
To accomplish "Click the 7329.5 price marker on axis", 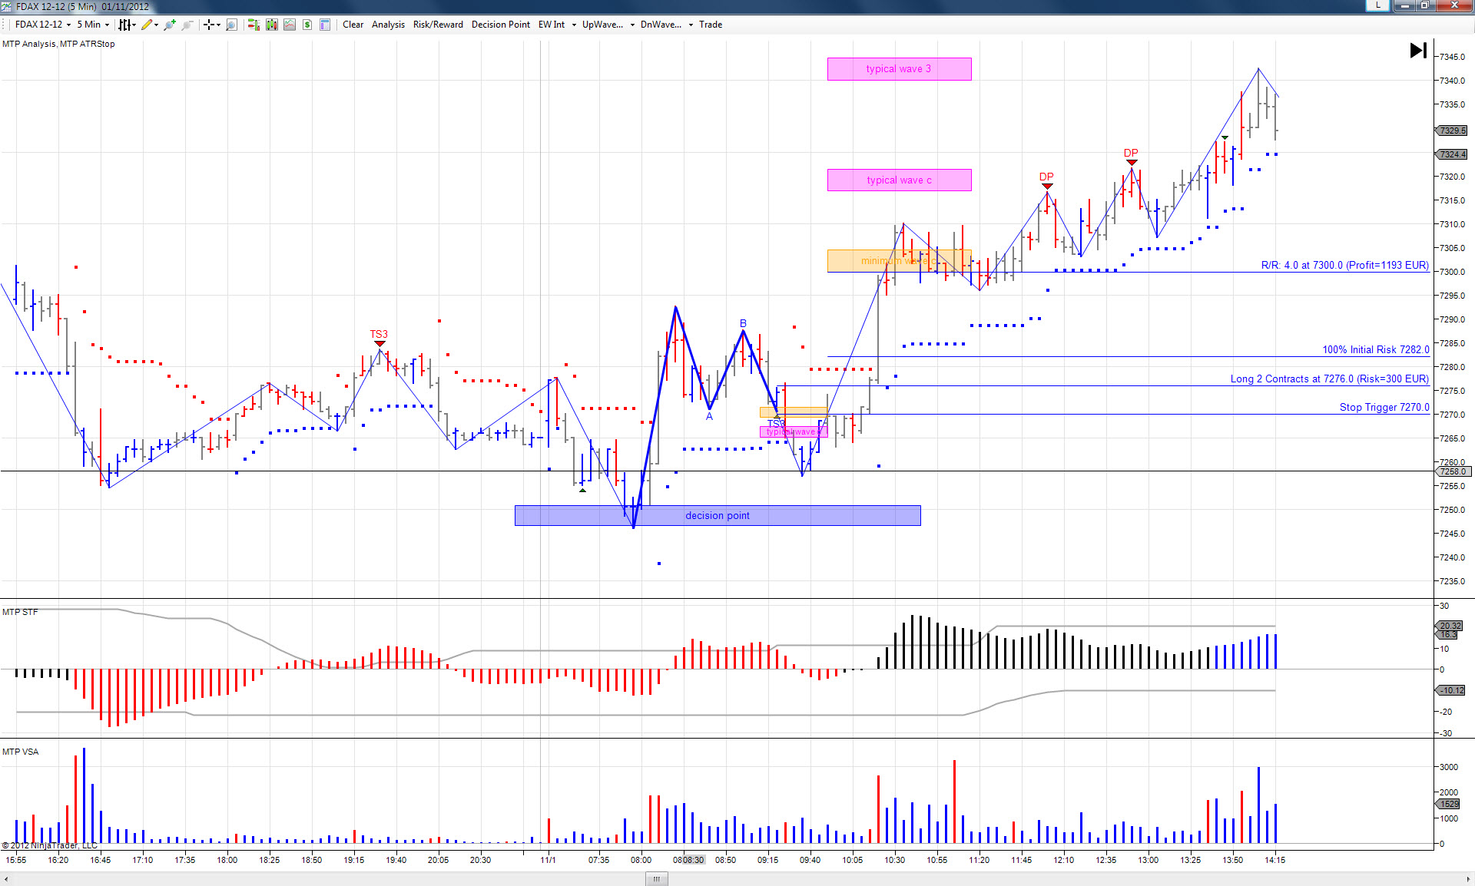I will click(x=1451, y=131).
